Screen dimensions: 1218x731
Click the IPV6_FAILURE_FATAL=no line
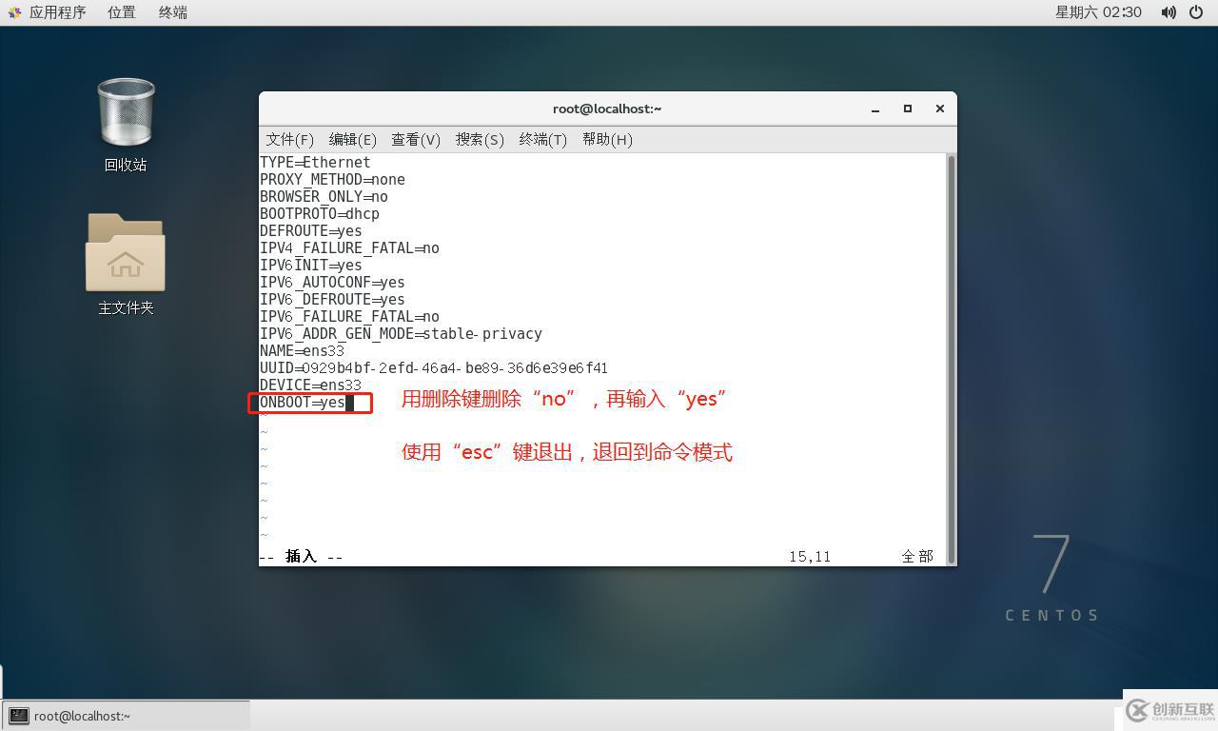point(349,317)
